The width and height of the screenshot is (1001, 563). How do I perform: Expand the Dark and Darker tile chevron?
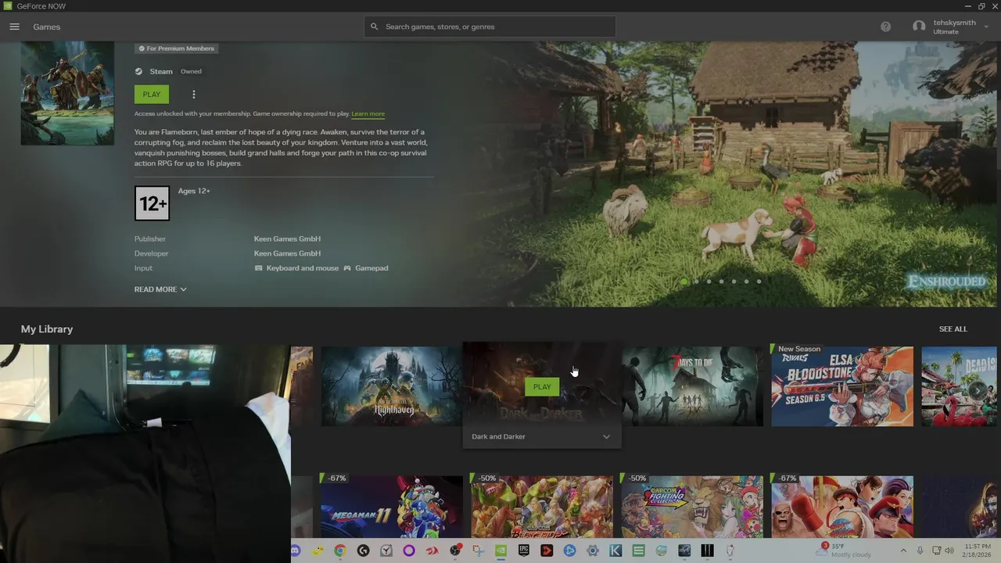[x=606, y=437]
